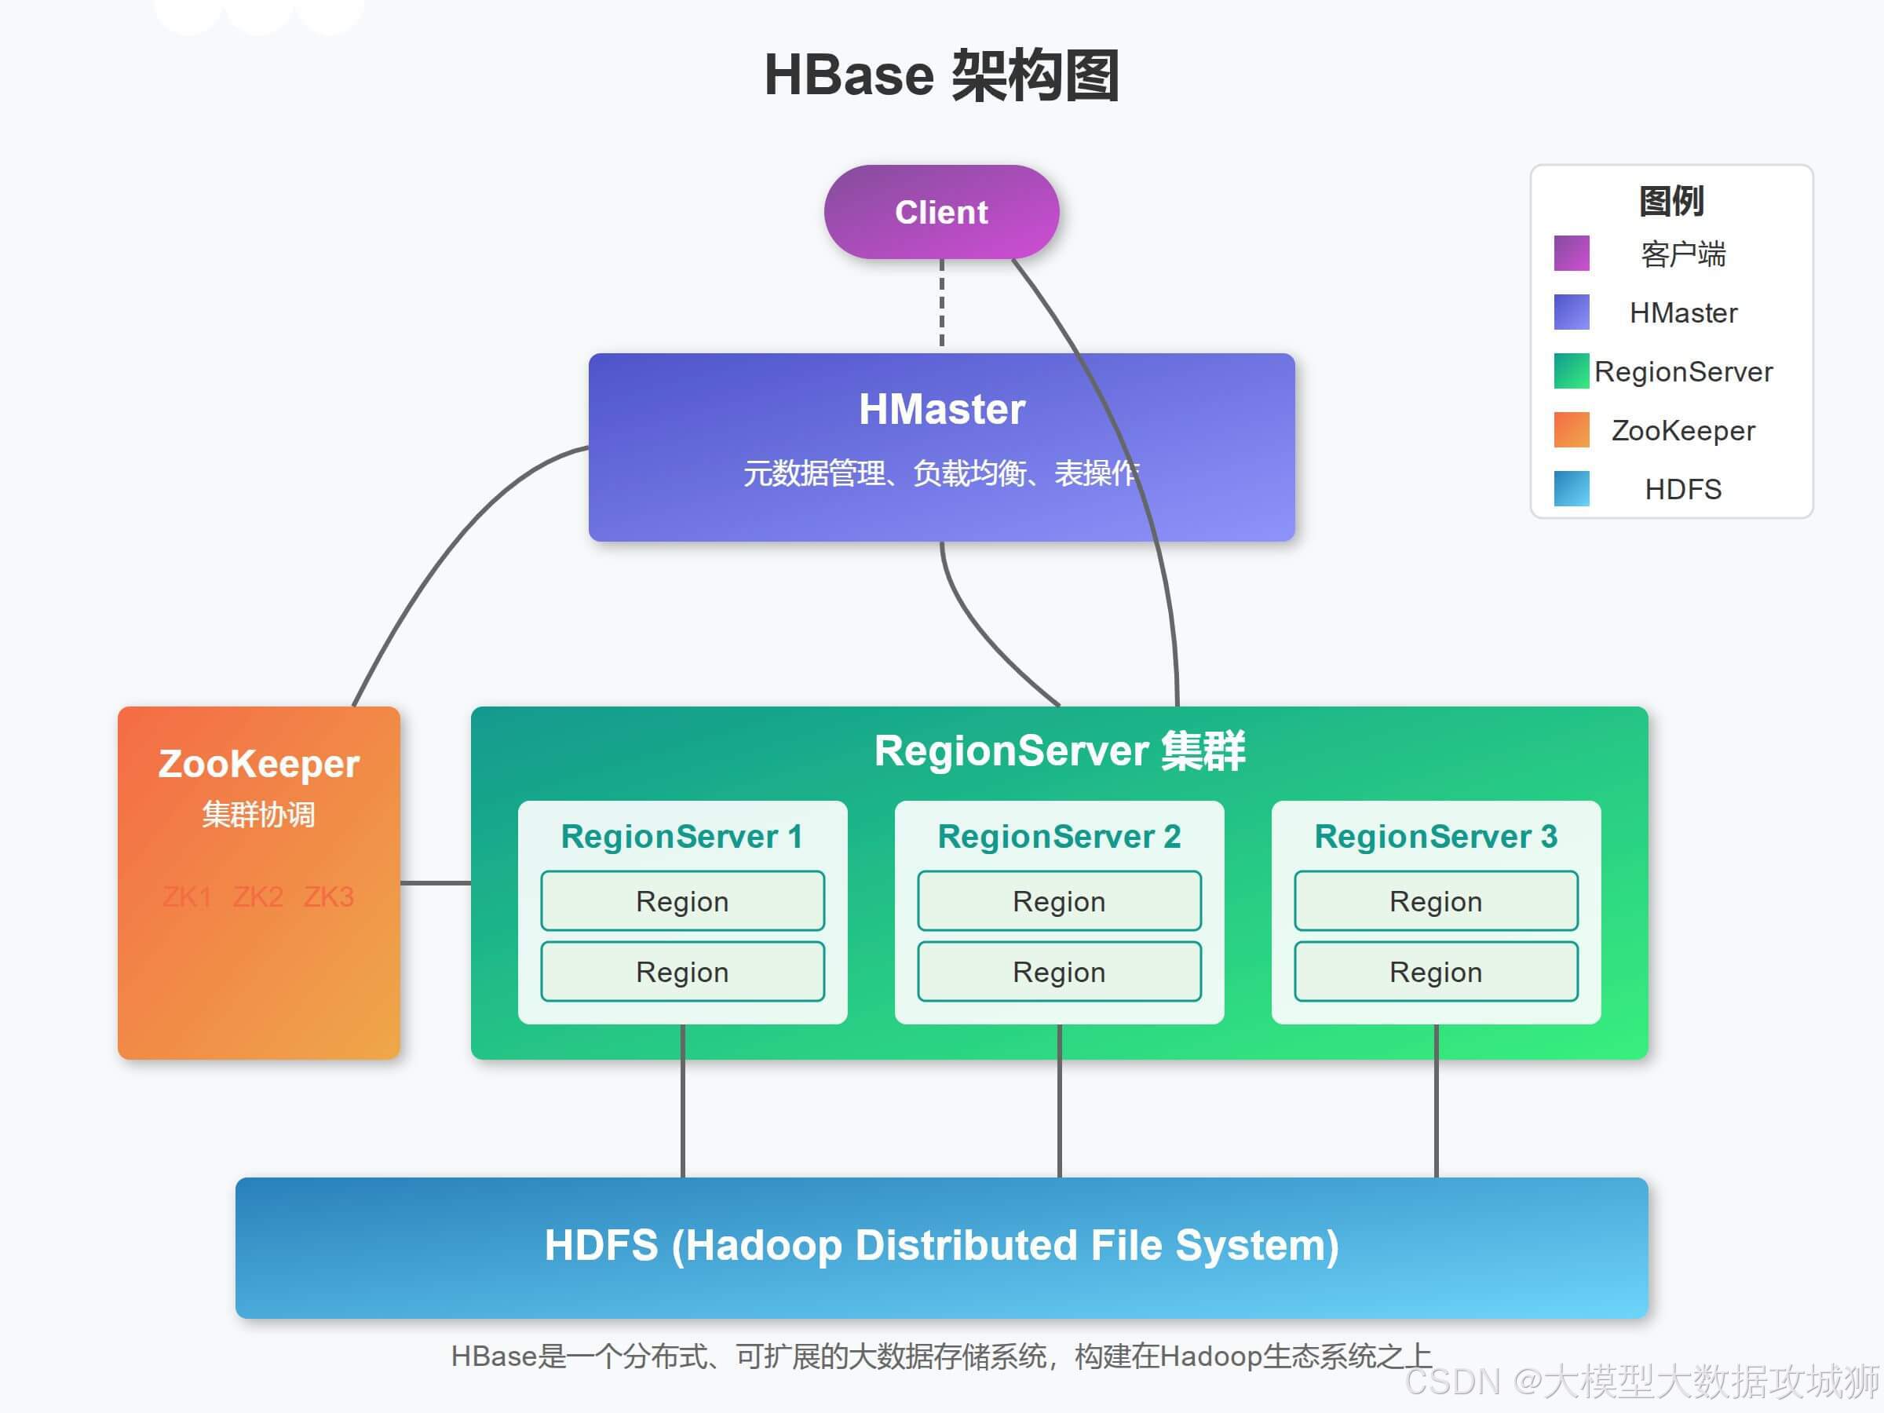
Task: Click the blue HMaster legend swatch
Action: pos(1573,313)
